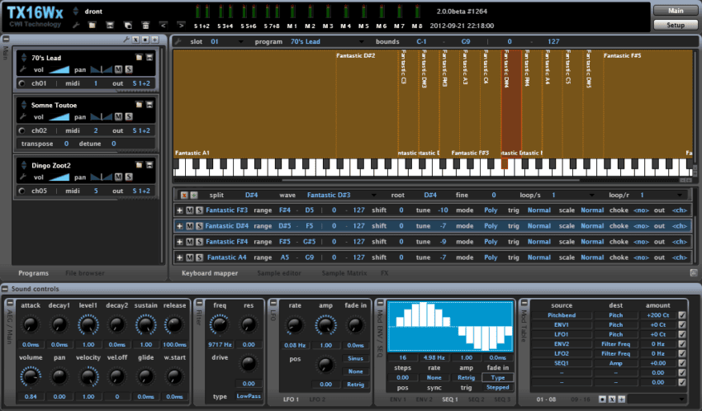Image resolution: width=702 pixels, height=411 pixels.
Task: Open the program dropdown showing 70's Lead
Action: 329,41
